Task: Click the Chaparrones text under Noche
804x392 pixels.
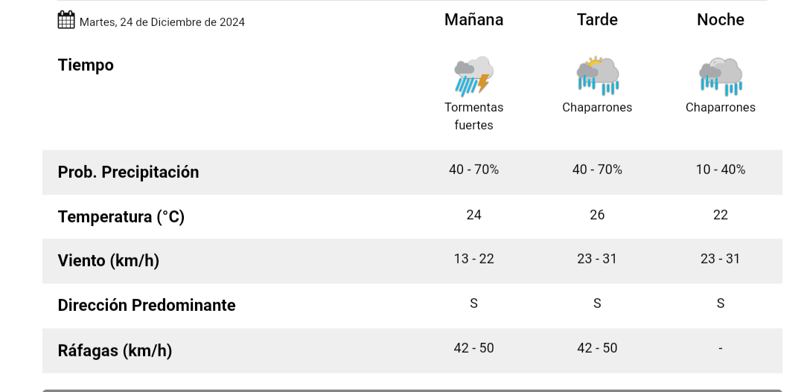Action: coord(720,108)
